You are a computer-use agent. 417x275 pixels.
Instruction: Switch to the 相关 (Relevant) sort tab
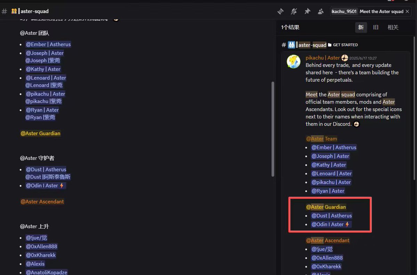click(393, 27)
